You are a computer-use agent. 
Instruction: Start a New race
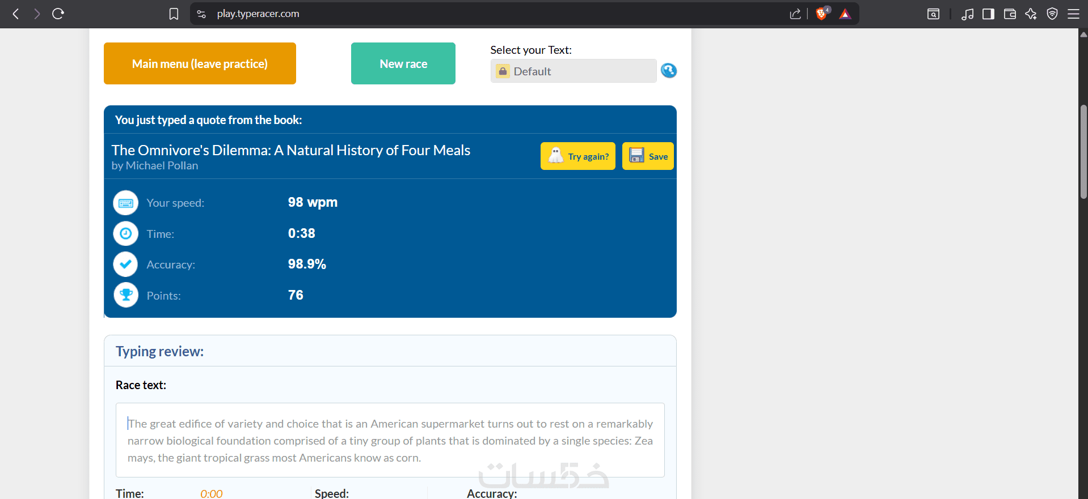click(x=403, y=63)
